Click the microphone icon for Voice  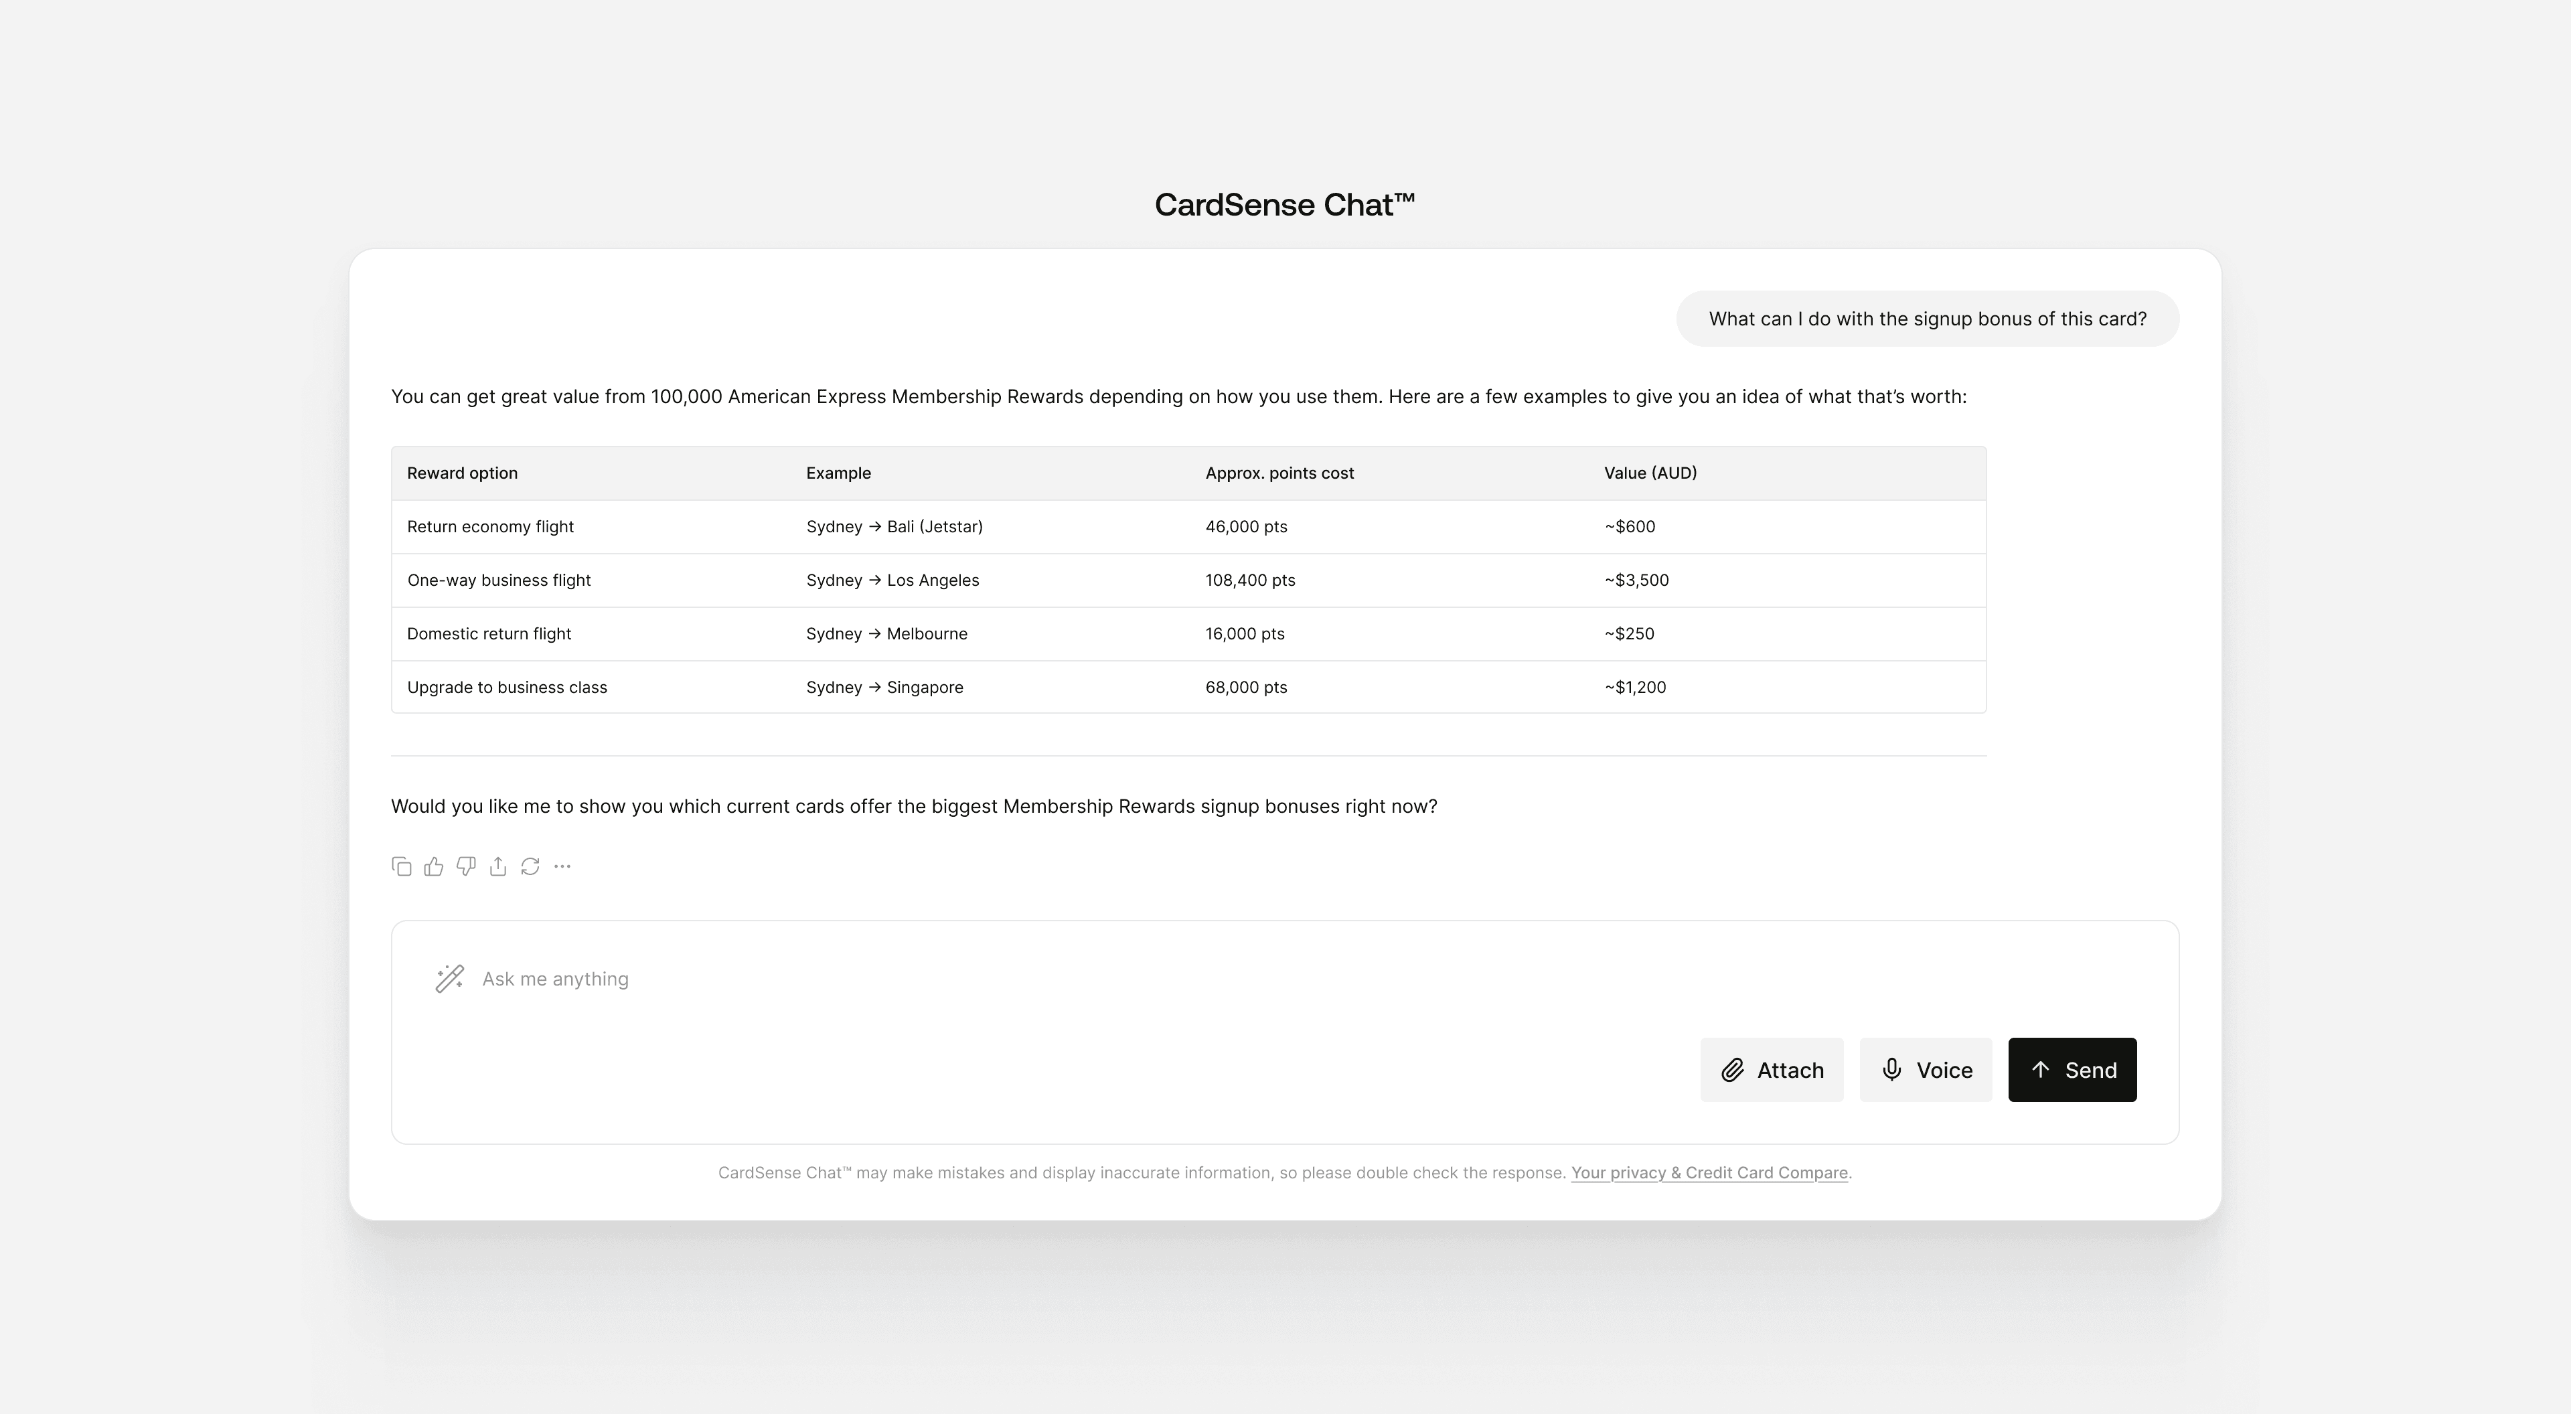(1891, 1070)
